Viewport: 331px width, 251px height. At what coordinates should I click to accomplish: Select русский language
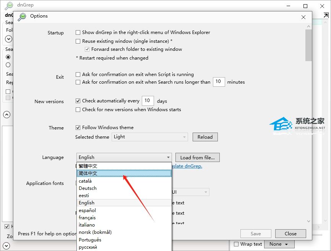pos(124,247)
